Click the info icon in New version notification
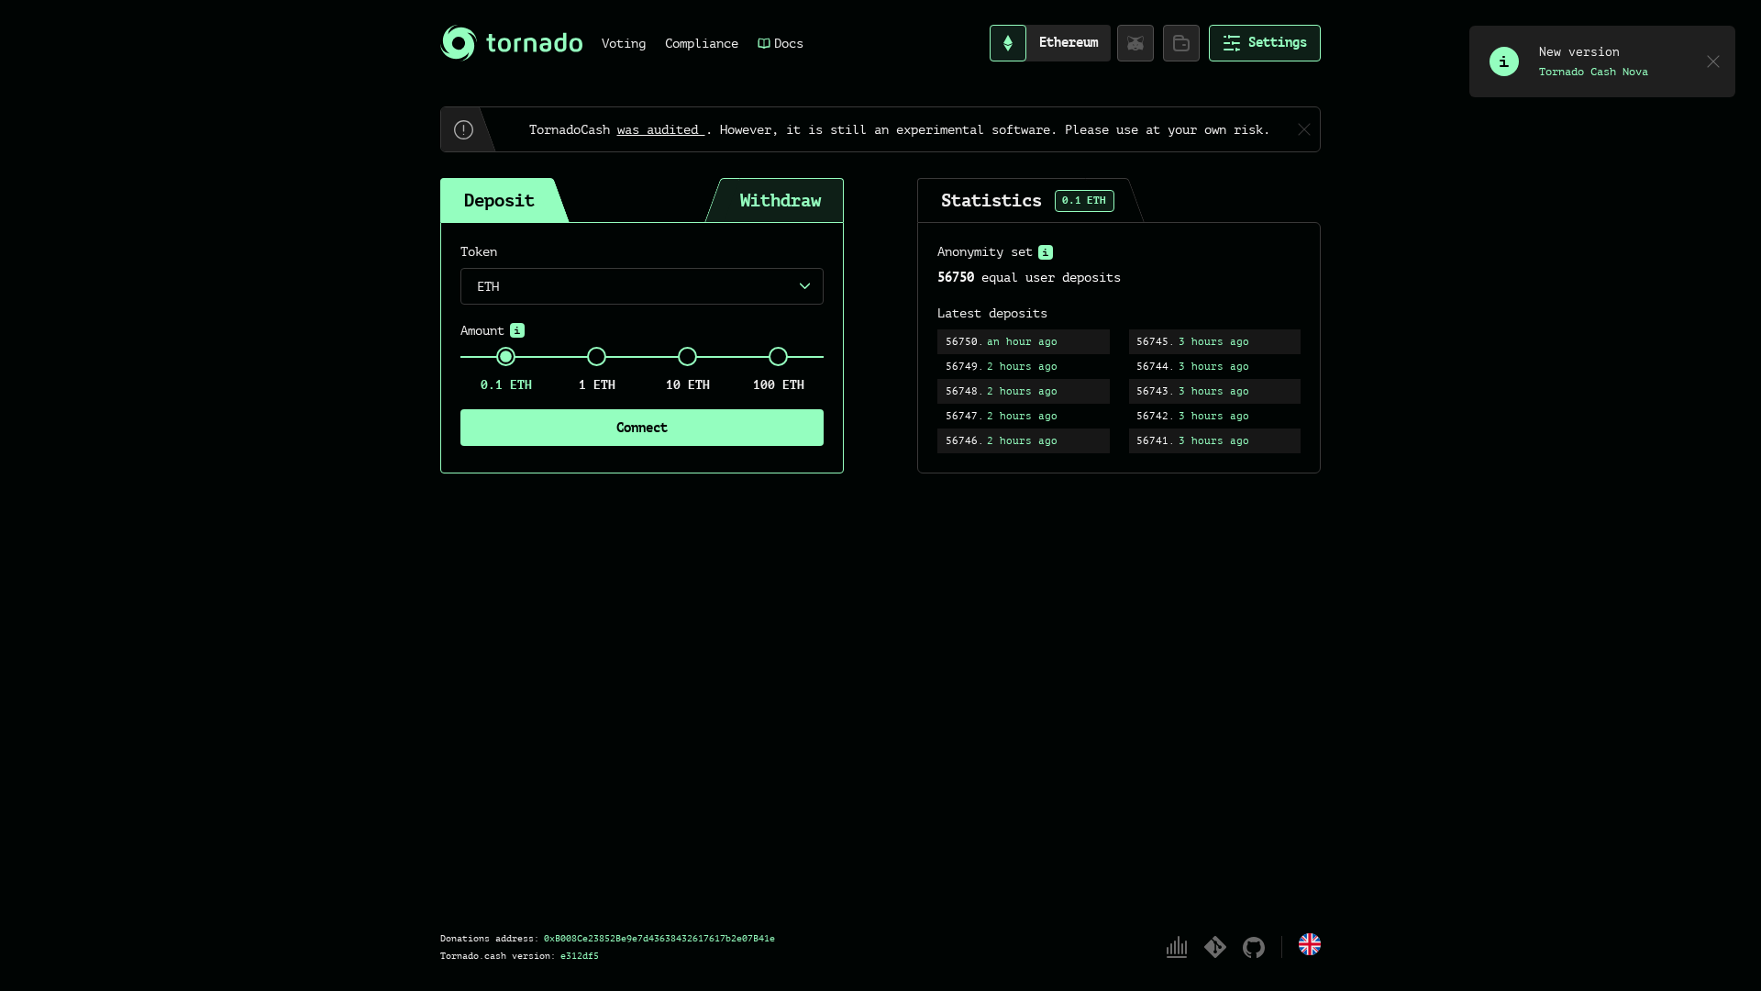 pyautogui.click(x=1504, y=61)
